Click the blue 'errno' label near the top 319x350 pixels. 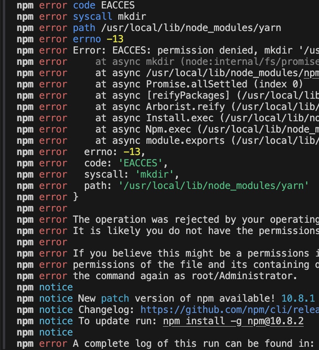tap(87, 39)
